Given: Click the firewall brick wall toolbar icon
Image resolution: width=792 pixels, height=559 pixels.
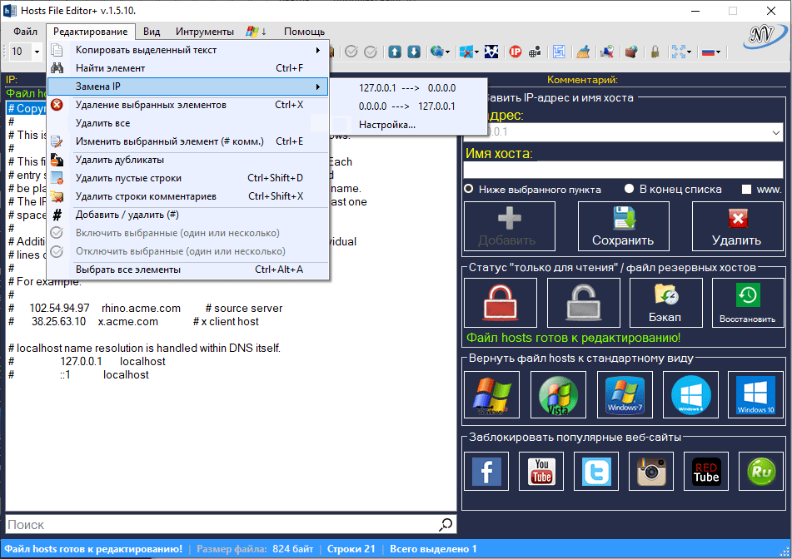Looking at the screenshot, I should click(x=631, y=52).
